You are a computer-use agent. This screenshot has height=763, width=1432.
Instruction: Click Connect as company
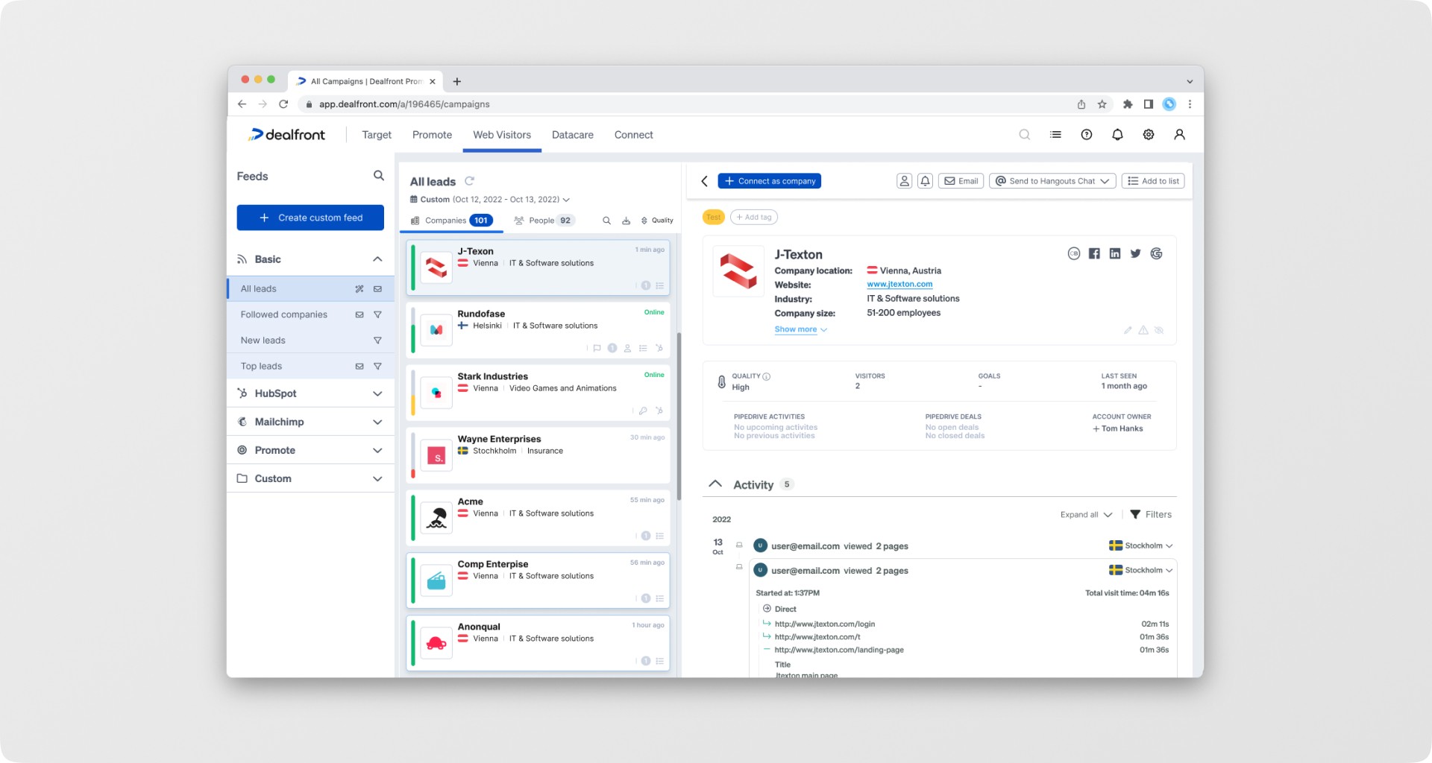tap(769, 181)
